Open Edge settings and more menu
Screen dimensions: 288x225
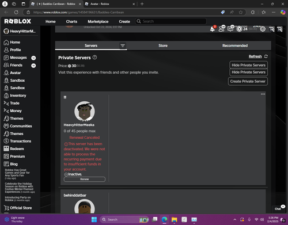274,12
